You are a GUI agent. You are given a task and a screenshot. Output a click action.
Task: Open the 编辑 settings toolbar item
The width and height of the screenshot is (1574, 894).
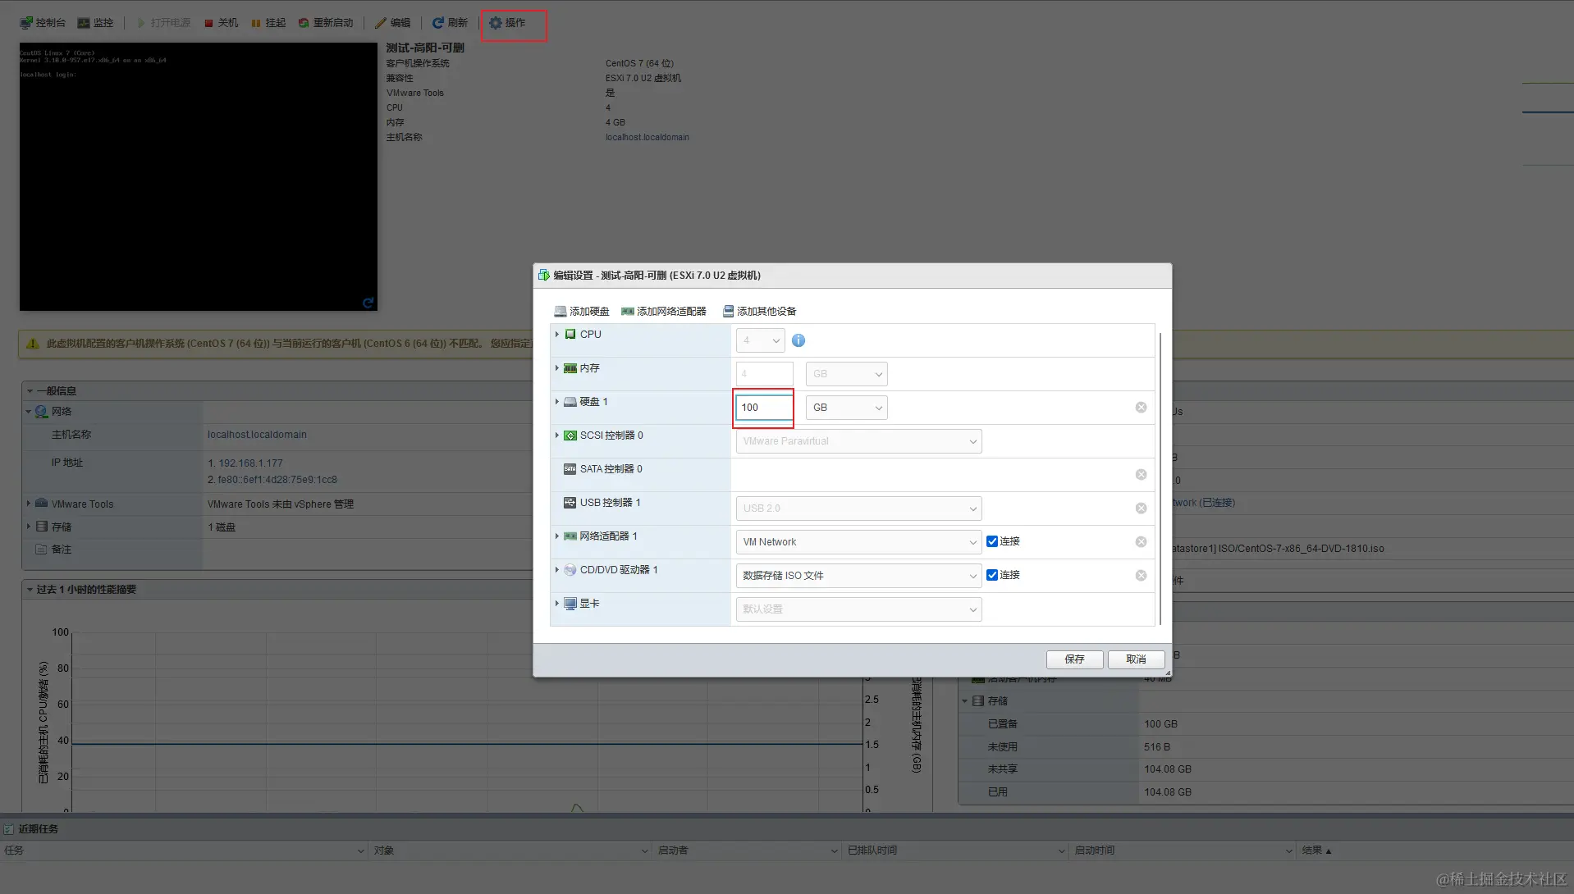pyautogui.click(x=393, y=23)
